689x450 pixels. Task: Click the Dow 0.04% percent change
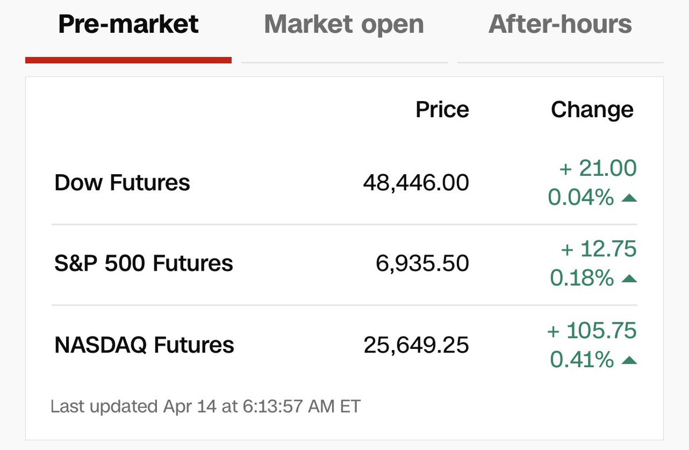(x=580, y=198)
